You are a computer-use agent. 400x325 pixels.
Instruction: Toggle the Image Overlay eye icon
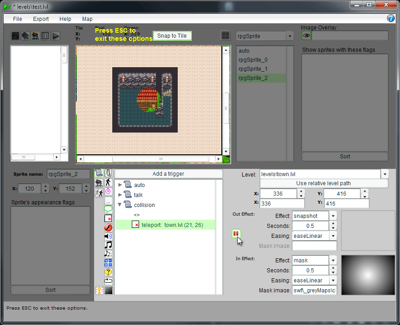click(307, 36)
